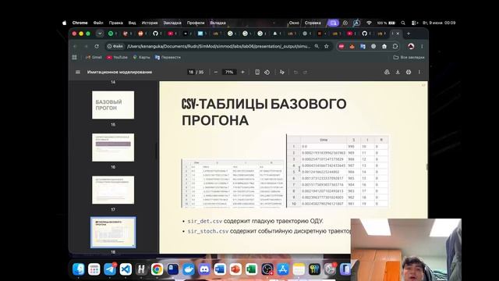Reload the current page
Screen dimensions: 499x281
[x=97, y=46]
